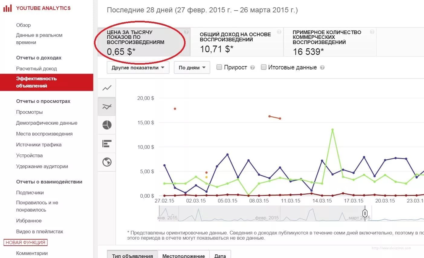Open help icon beside Примерное количество

pos(372,32)
